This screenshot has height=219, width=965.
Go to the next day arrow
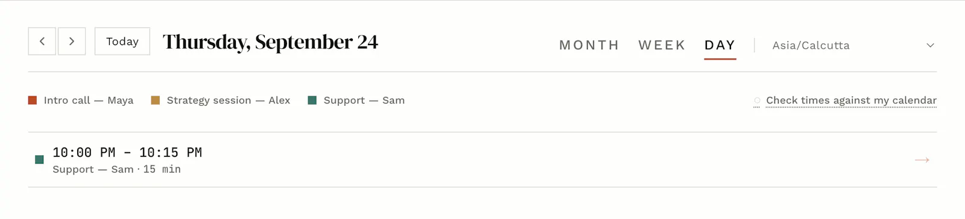[72, 42]
